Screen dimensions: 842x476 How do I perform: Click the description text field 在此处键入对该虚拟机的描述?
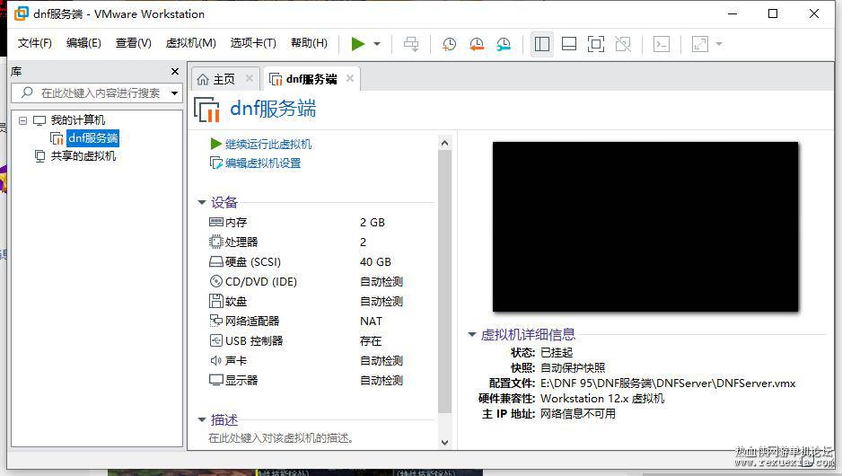click(x=281, y=438)
